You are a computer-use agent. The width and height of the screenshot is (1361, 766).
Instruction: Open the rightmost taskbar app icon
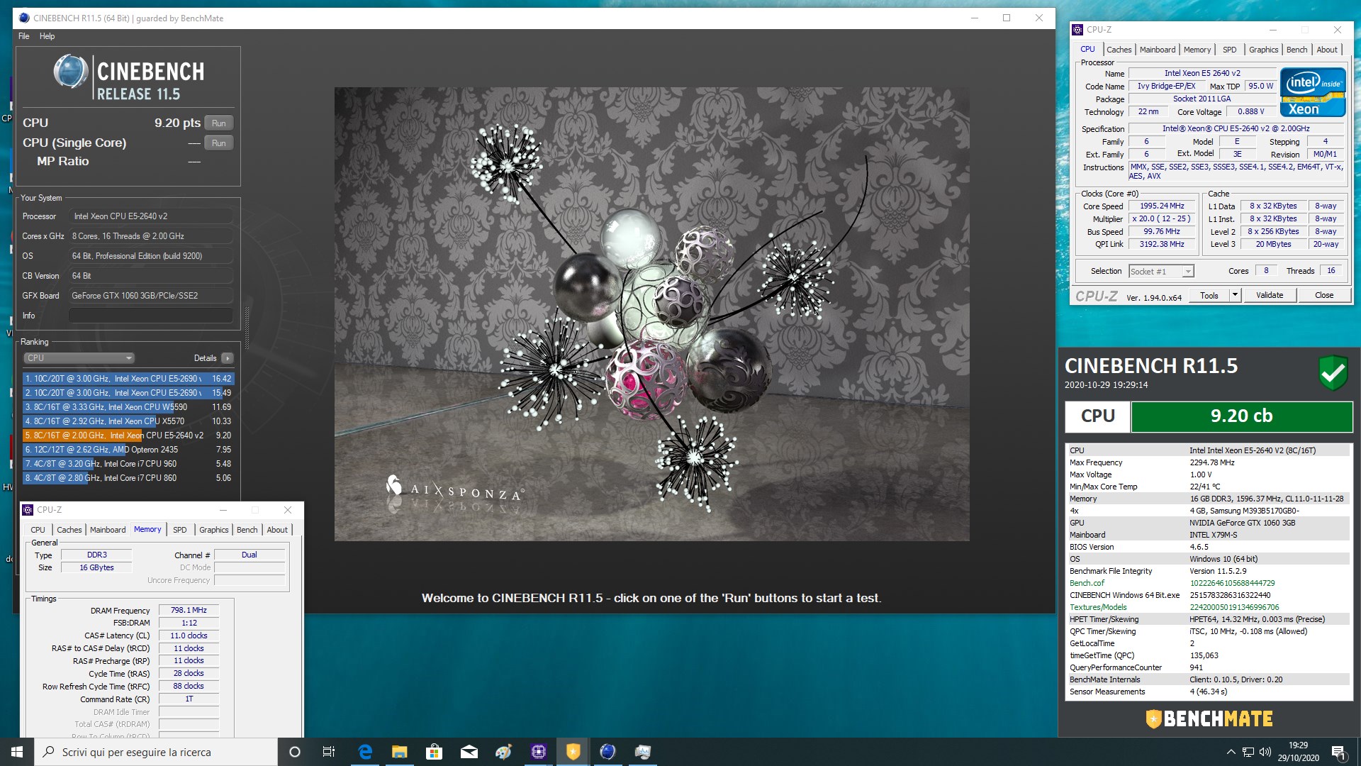(x=642, y=752)
